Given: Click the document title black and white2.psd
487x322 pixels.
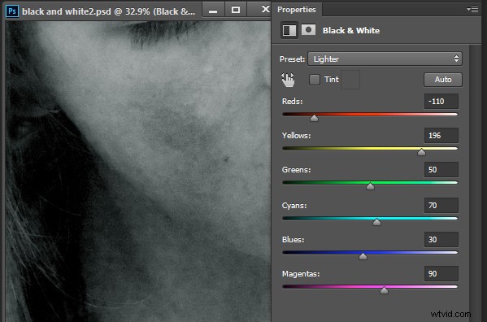Looking at the screenshot, I should pyautogui.click(x=67, y=11).
